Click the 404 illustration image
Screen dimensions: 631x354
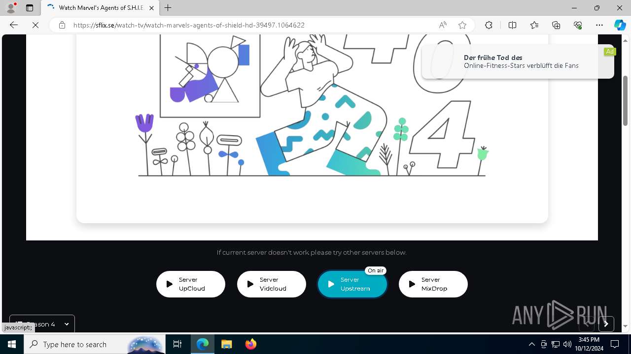312,105
